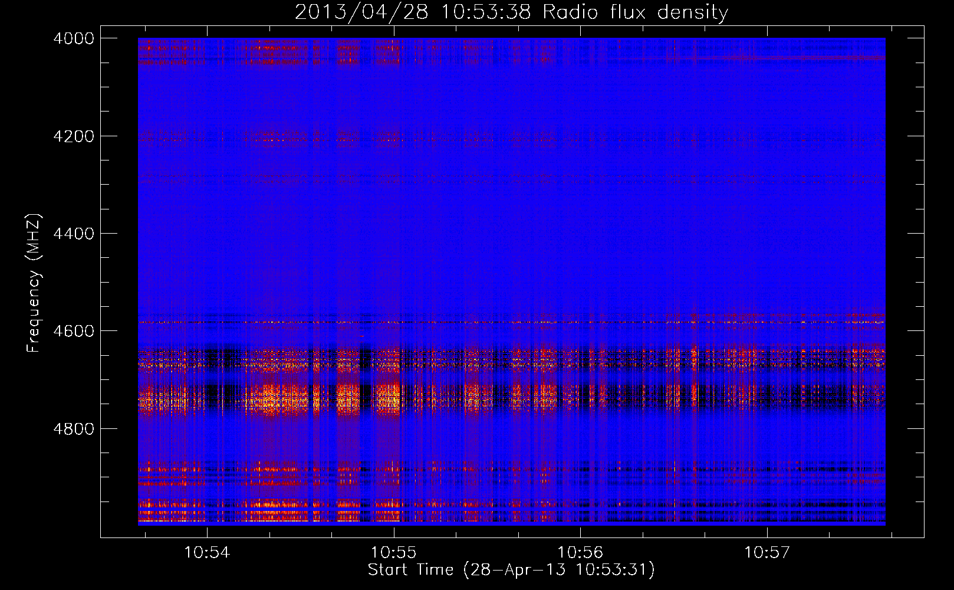Click the 4200 frequency axis label
The width and height of the screenshot is (954, 590).
(x=73, y=136)
